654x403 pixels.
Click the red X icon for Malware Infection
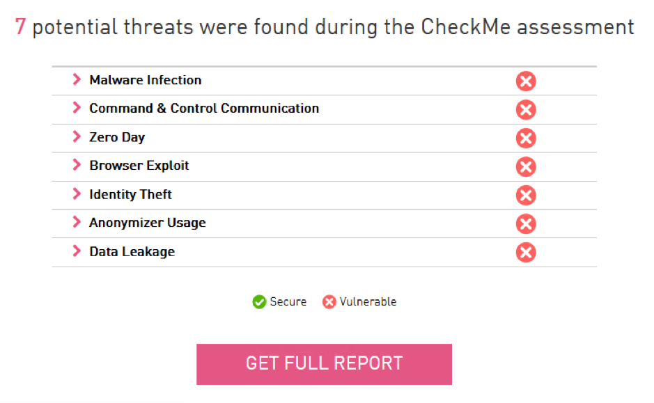(x=526, y=81)
